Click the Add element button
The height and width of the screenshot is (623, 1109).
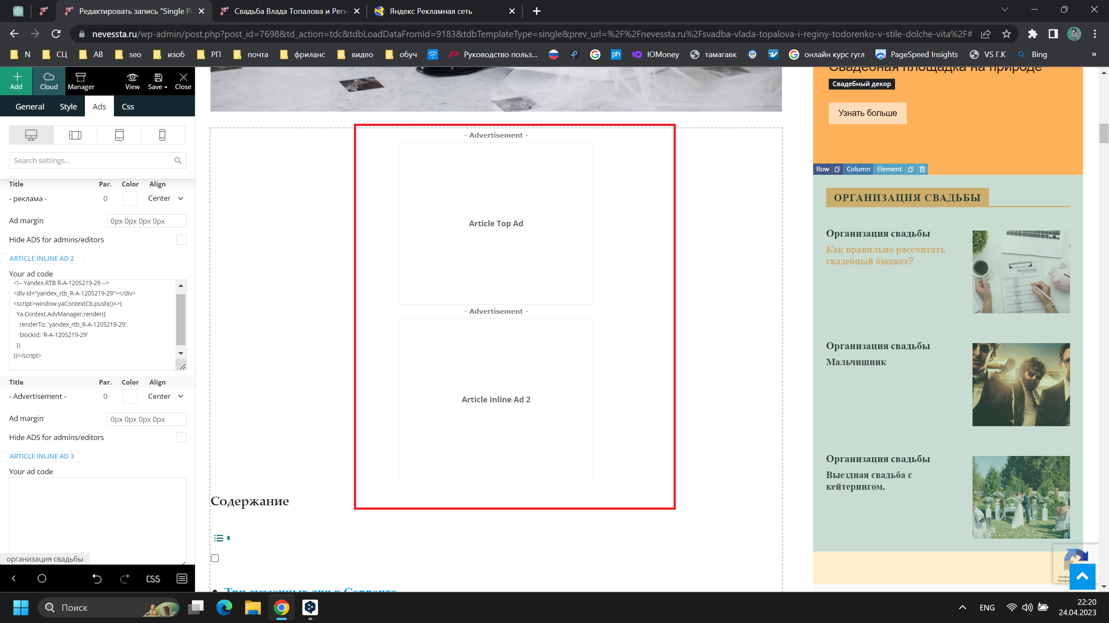pyautogui.click(x=16, y=81)
